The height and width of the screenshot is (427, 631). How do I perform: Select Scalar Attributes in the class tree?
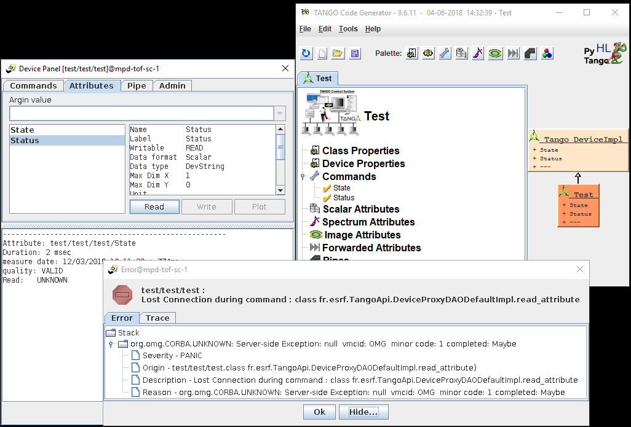tap(360, 209)
